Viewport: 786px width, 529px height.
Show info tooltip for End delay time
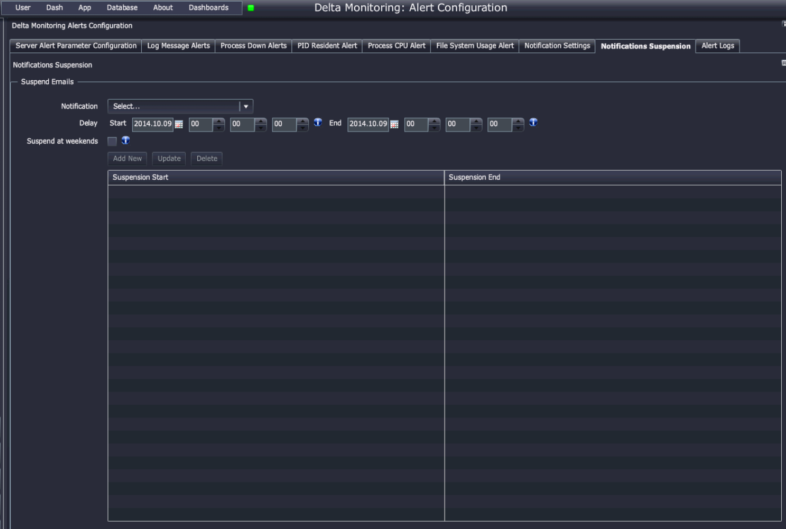point(533,123)
